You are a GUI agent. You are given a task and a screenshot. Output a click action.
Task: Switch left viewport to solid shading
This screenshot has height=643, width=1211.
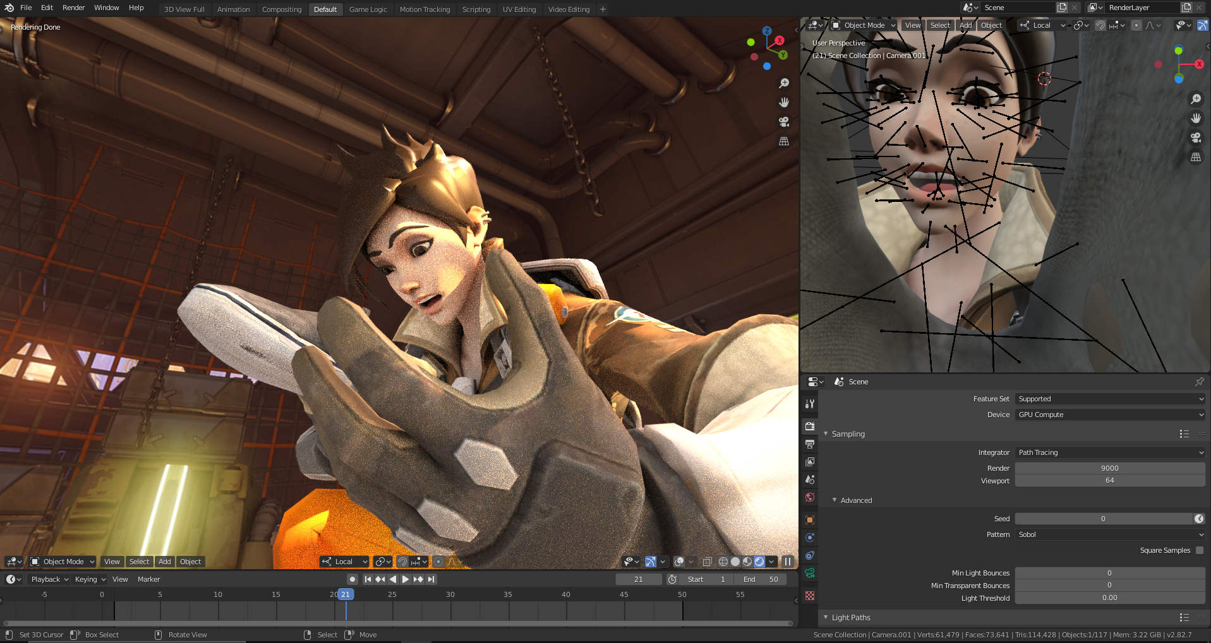tap(735, 562)
